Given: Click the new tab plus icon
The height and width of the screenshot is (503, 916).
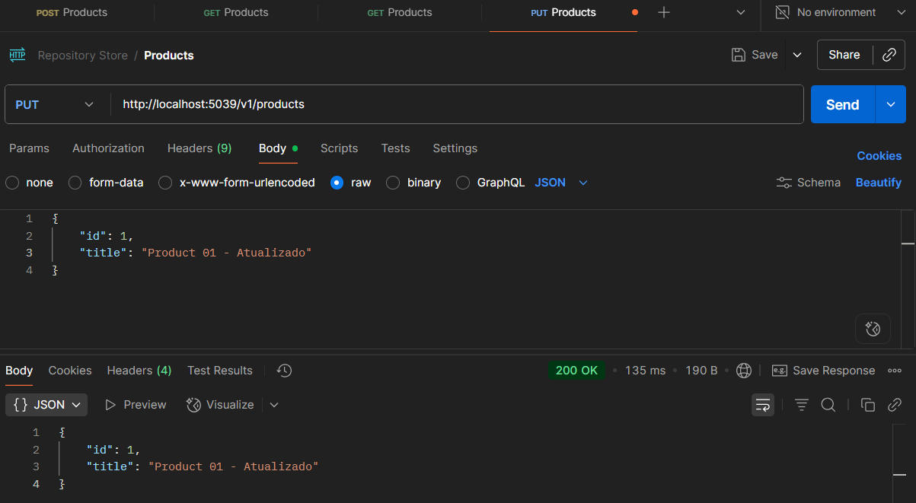Looking at the screenshot, I should click(664, 12).
